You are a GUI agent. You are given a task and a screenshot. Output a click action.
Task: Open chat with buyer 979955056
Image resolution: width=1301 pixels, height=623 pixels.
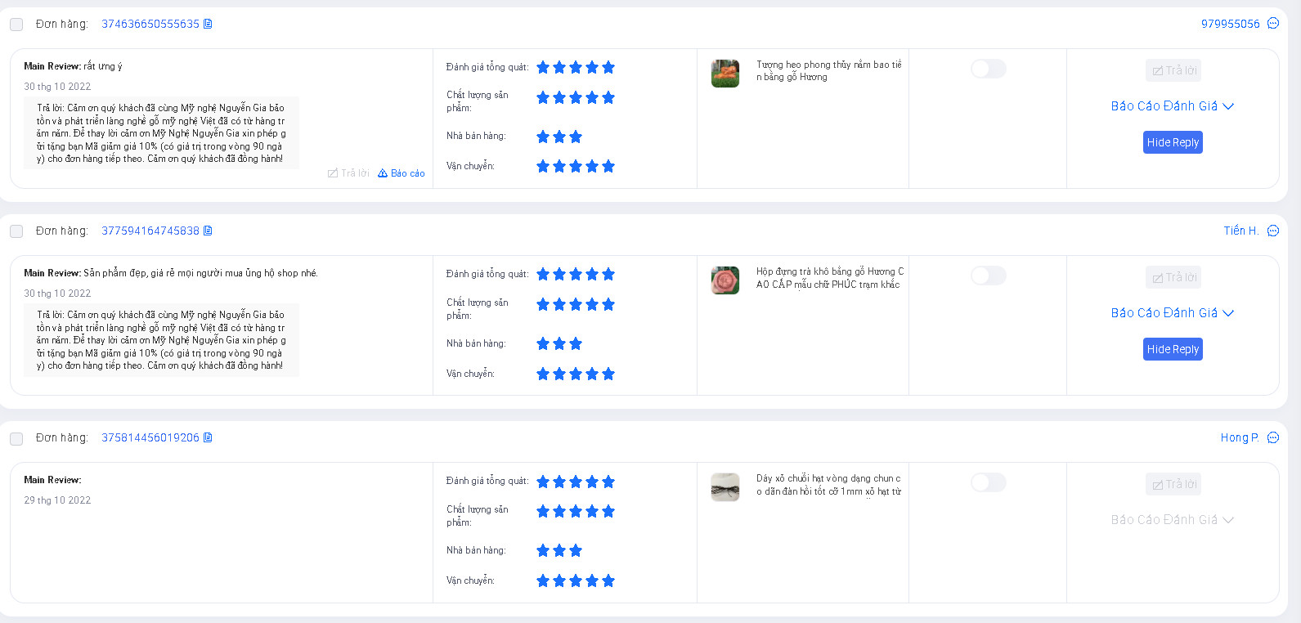click(x=1273, y=24)
